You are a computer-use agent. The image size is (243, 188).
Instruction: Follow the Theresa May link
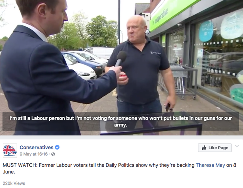pyautogui.click(x=210, y=165)
